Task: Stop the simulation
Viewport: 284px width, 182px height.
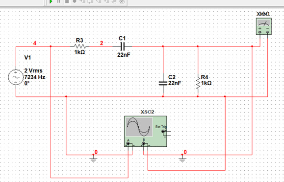Action: (x=67, y=1)
